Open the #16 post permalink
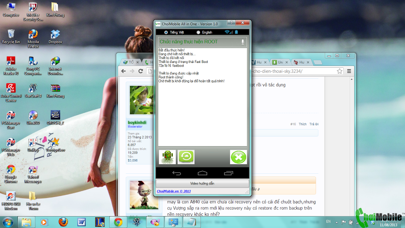This screenshot has width=405, height=228. point(293,124)
